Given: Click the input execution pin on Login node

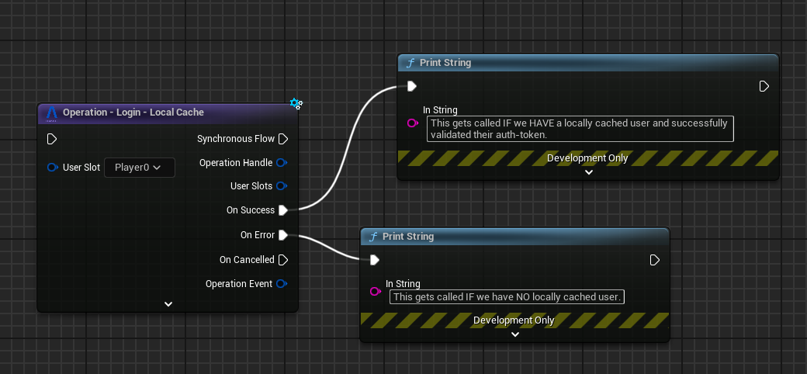Looking at the screenshot, I should pyautogui.click(x=52, y=140).
